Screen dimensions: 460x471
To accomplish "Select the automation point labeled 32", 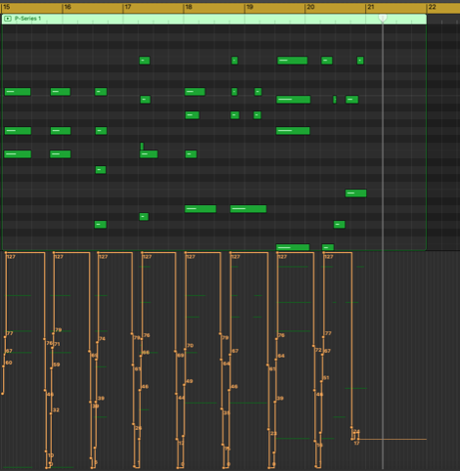I will pyautogui.click(x=51, y=413).
